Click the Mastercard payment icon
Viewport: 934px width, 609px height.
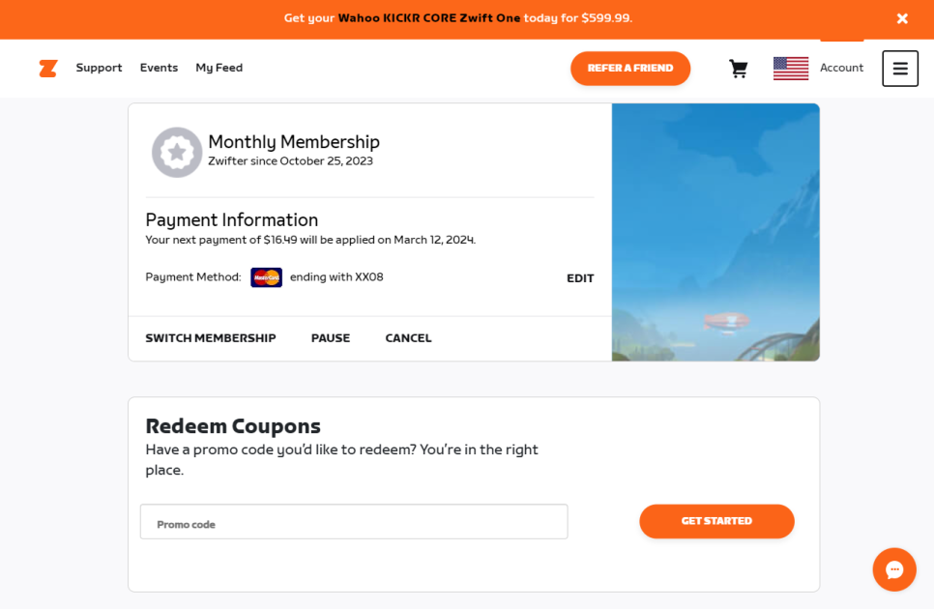266,277
